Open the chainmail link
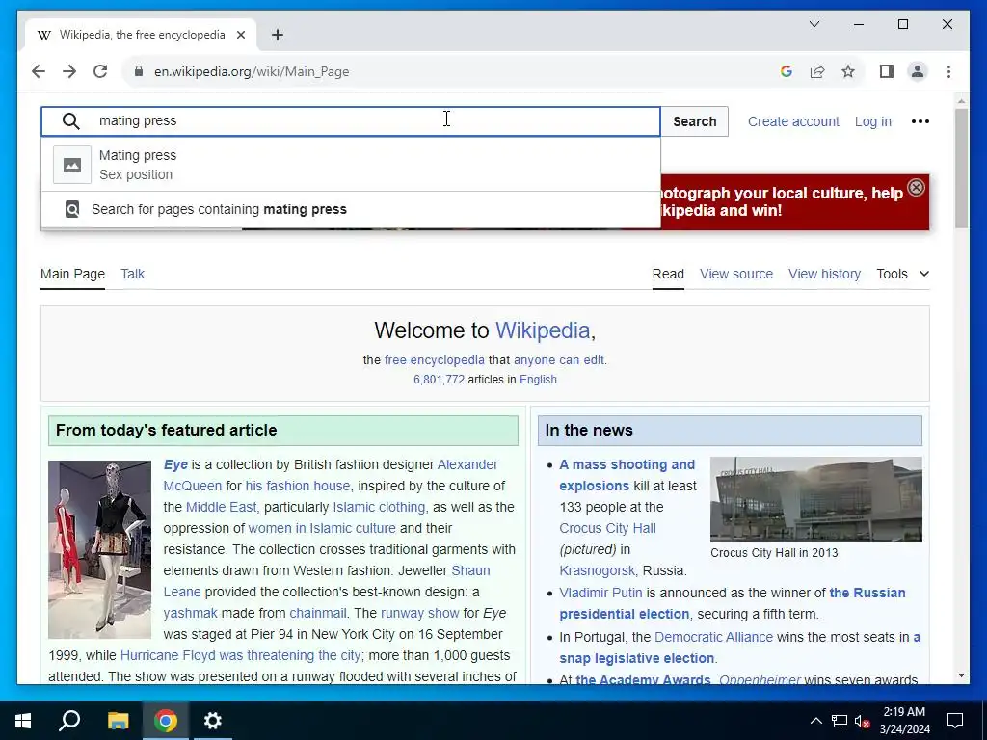Image resolution: width=987 pixels, height=740 pixels. pyautogui.click(x=317, y=613)
